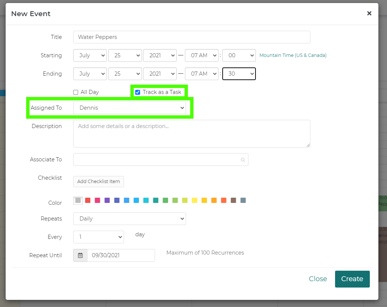Click the Description text area

192,134
